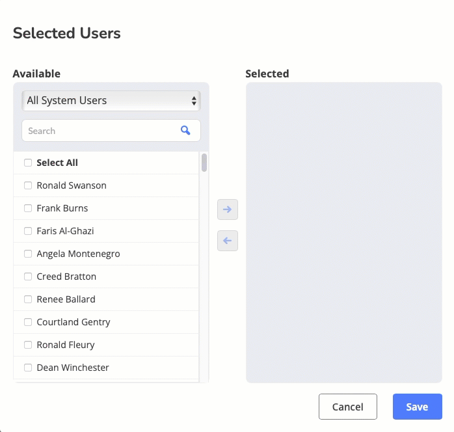Click the available users list scrollbar
The width and height of the screenshot is (454, 432).
[x=204, y=163]
